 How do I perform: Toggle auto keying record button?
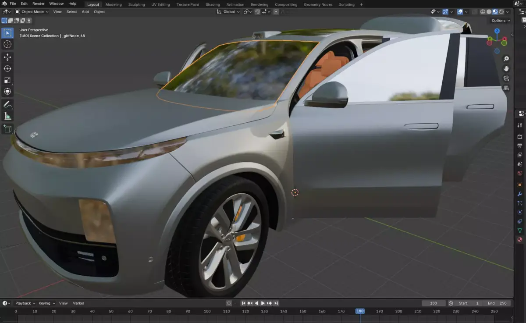[x=229, y=303]
